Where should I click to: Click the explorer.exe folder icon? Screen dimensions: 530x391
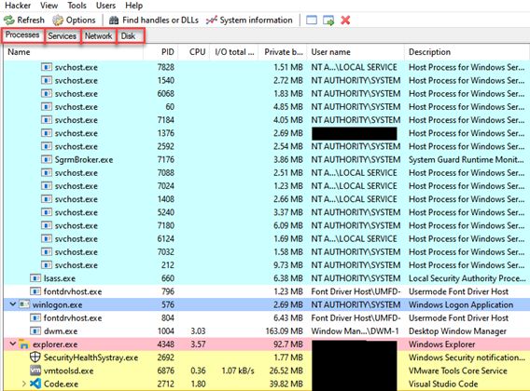coord(23,344)
